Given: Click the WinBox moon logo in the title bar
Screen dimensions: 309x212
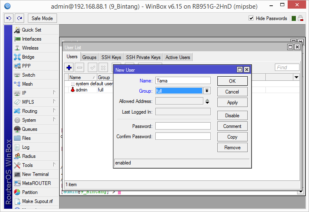Looking at the screenshot, I should [x=7, y=6].
